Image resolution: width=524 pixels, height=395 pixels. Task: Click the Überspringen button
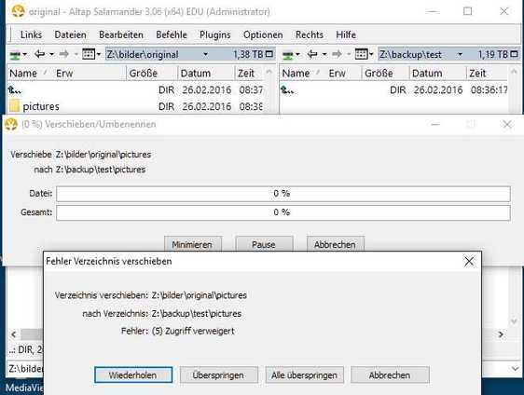pyautogui.click(x=218, y=375)
